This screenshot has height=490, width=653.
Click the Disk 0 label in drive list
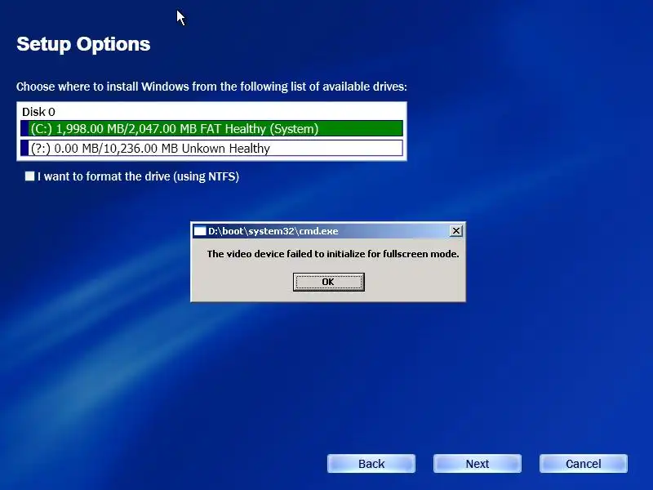[38, 112]
